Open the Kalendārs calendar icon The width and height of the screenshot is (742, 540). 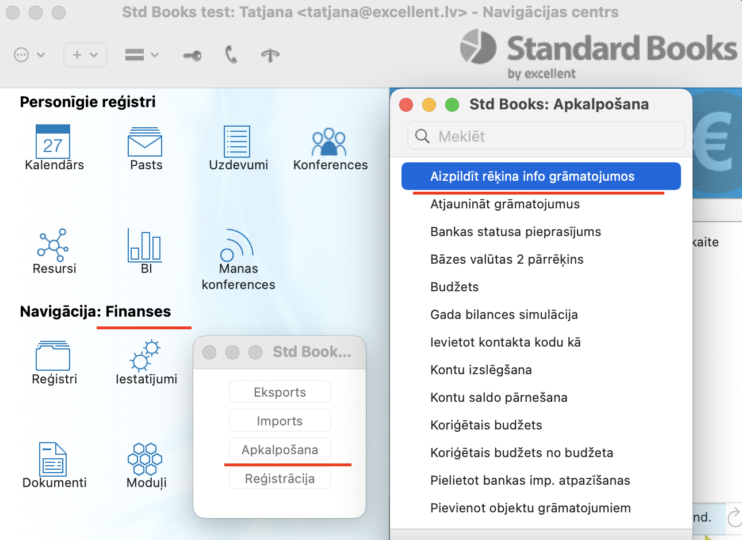click(x=53, y=142)
